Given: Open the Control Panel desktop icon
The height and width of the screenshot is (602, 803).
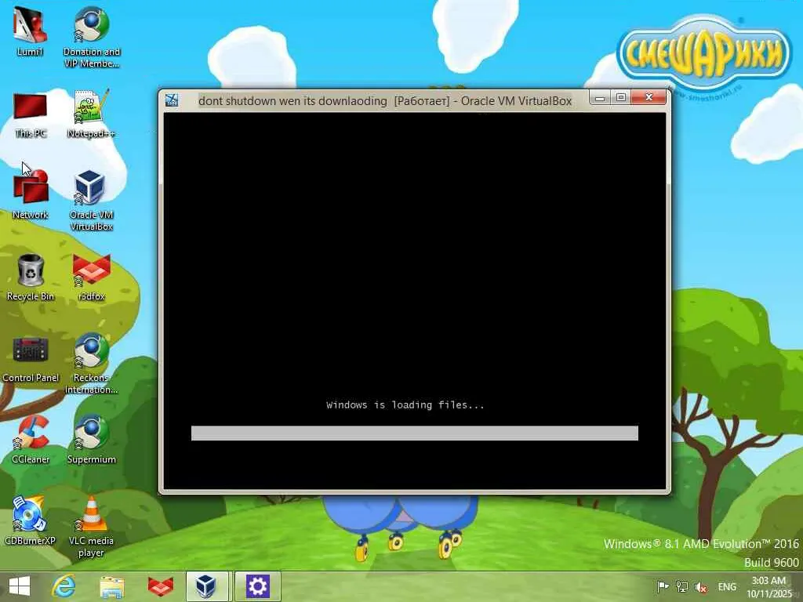Looking at the screenshot, I should [31, 359].
